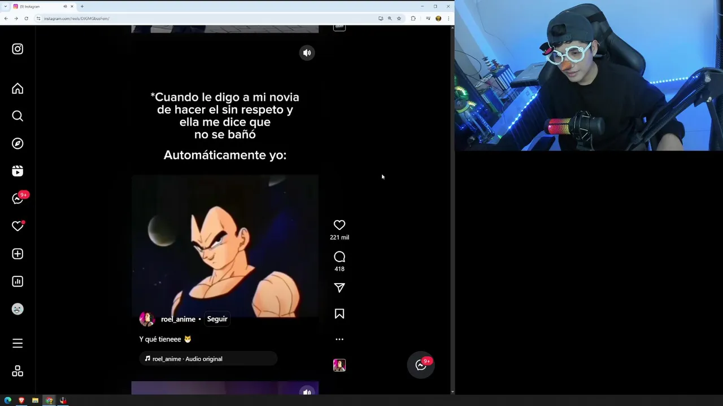Open Notifications heart icon in the sidebar
The image size is (723, 406).
(x=18, y=226)
